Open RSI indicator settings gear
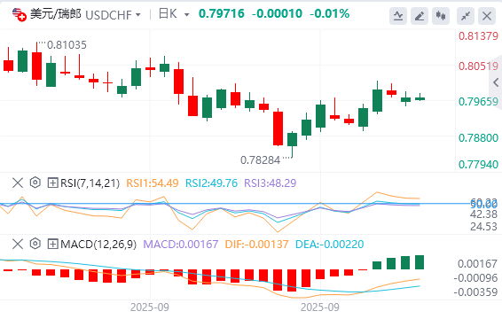Viewport: 502px width, 319px height. 35,183
